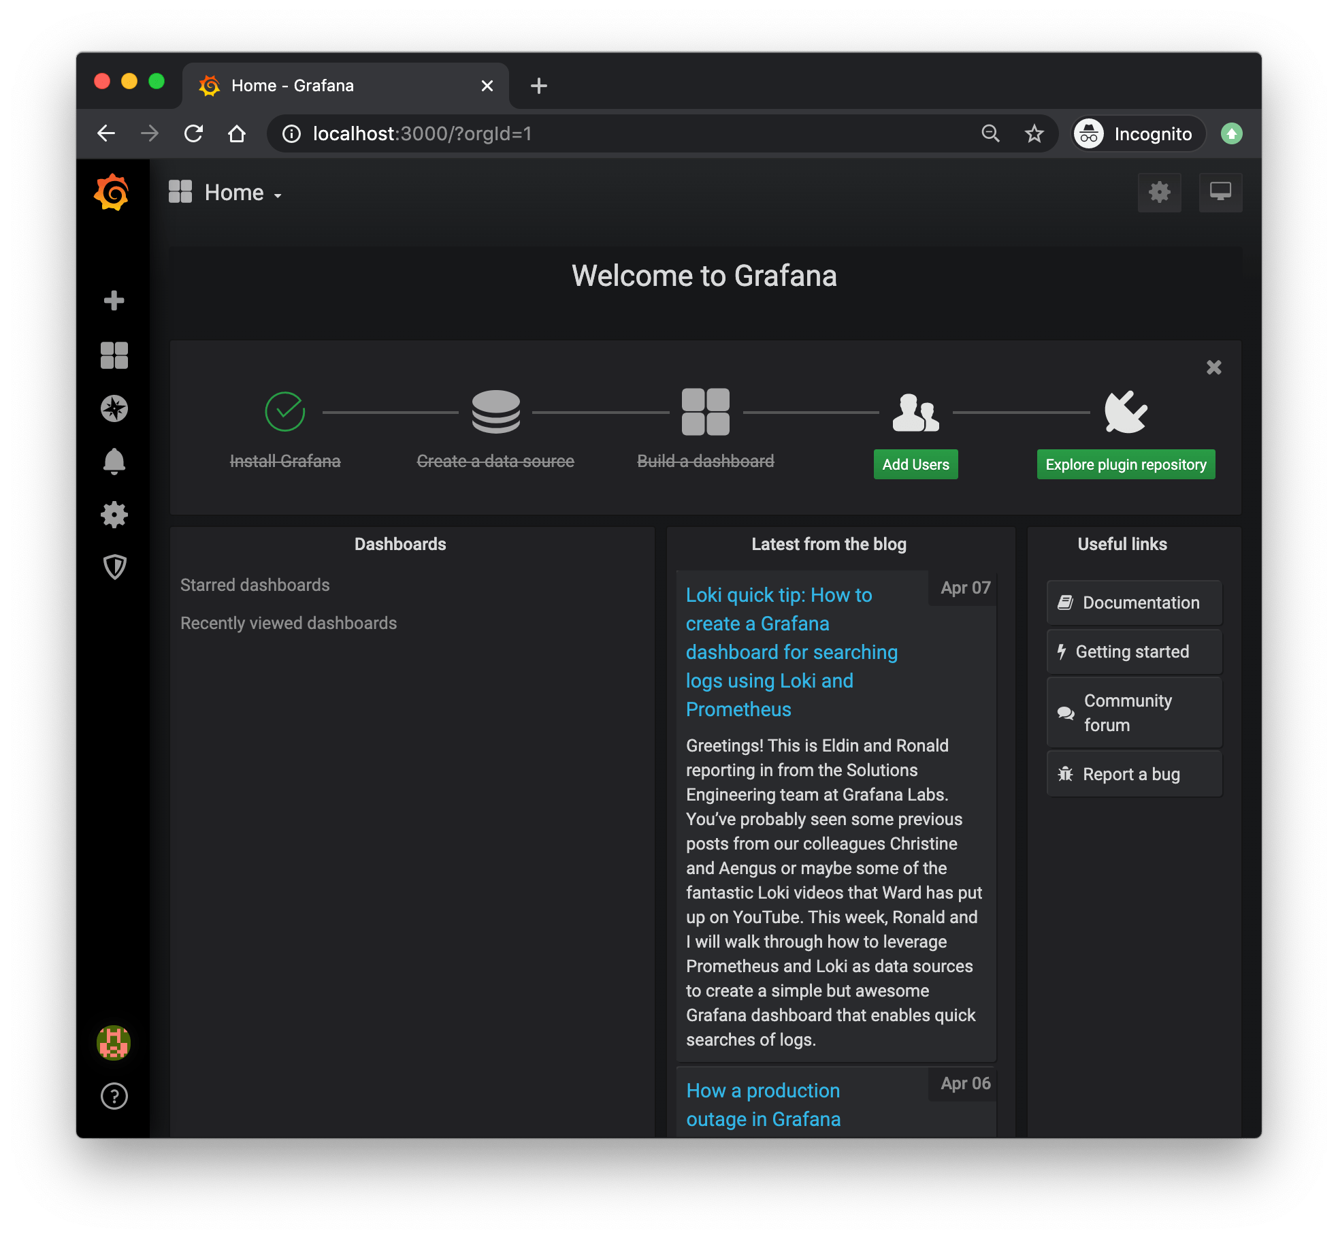Reload the page
This screenshot has height=1239, width=1338.
click(194, 133)
